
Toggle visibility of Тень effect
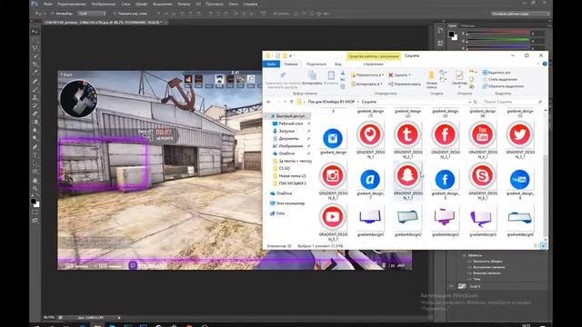(469, 279)
